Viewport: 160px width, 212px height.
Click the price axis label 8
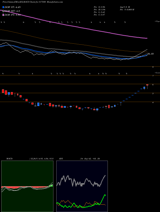pos(153,67)
